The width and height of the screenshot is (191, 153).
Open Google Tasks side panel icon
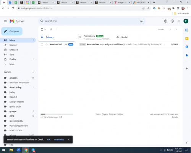(x=187, y=47)
